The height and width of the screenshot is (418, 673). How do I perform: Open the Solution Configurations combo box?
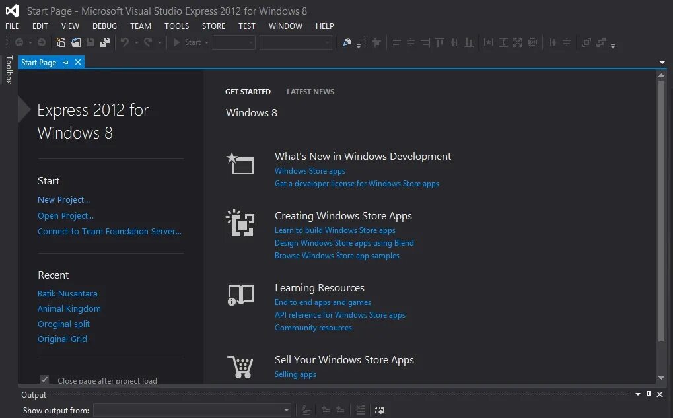[234, 42]
